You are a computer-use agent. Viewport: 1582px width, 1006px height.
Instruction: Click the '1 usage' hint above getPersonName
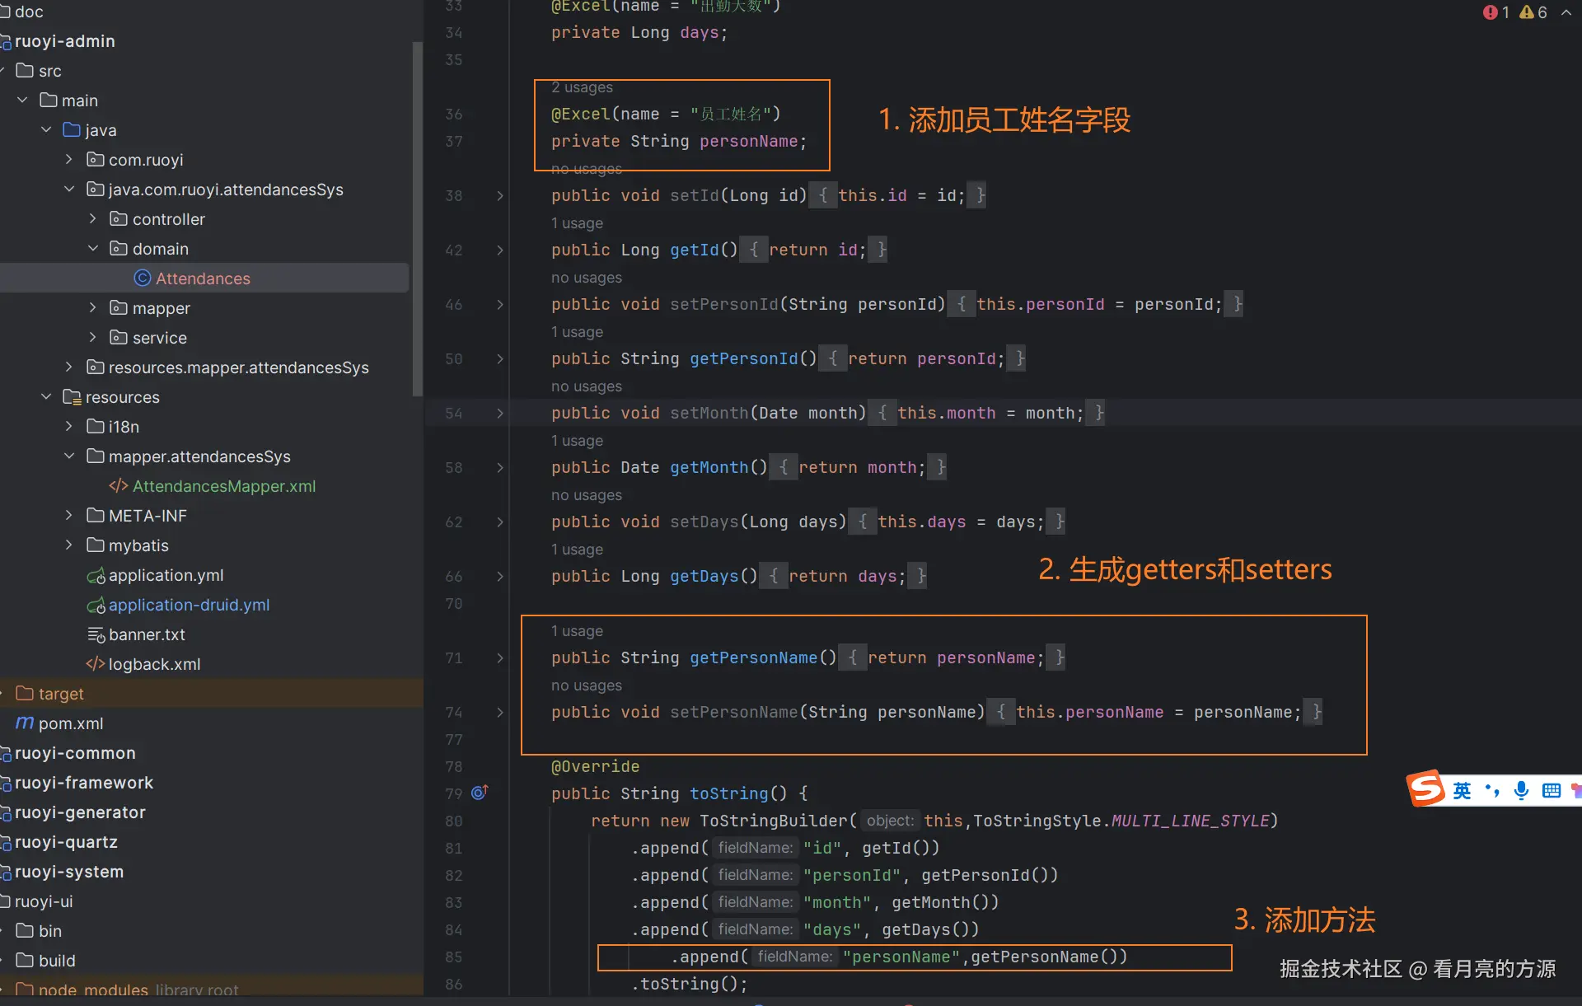pyautogui.click(x=577, y=631)
